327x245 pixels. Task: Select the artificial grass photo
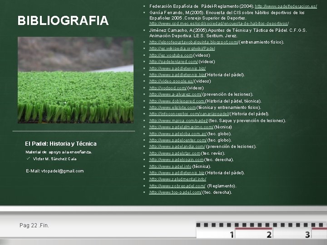point(75,80)
